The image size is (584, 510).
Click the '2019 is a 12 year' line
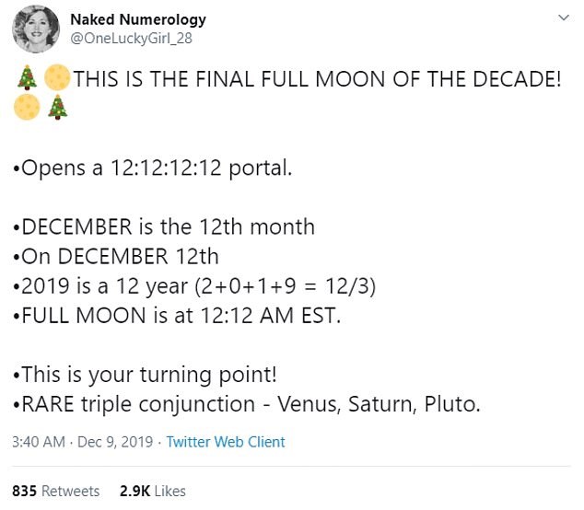click(x=194, y=286)
